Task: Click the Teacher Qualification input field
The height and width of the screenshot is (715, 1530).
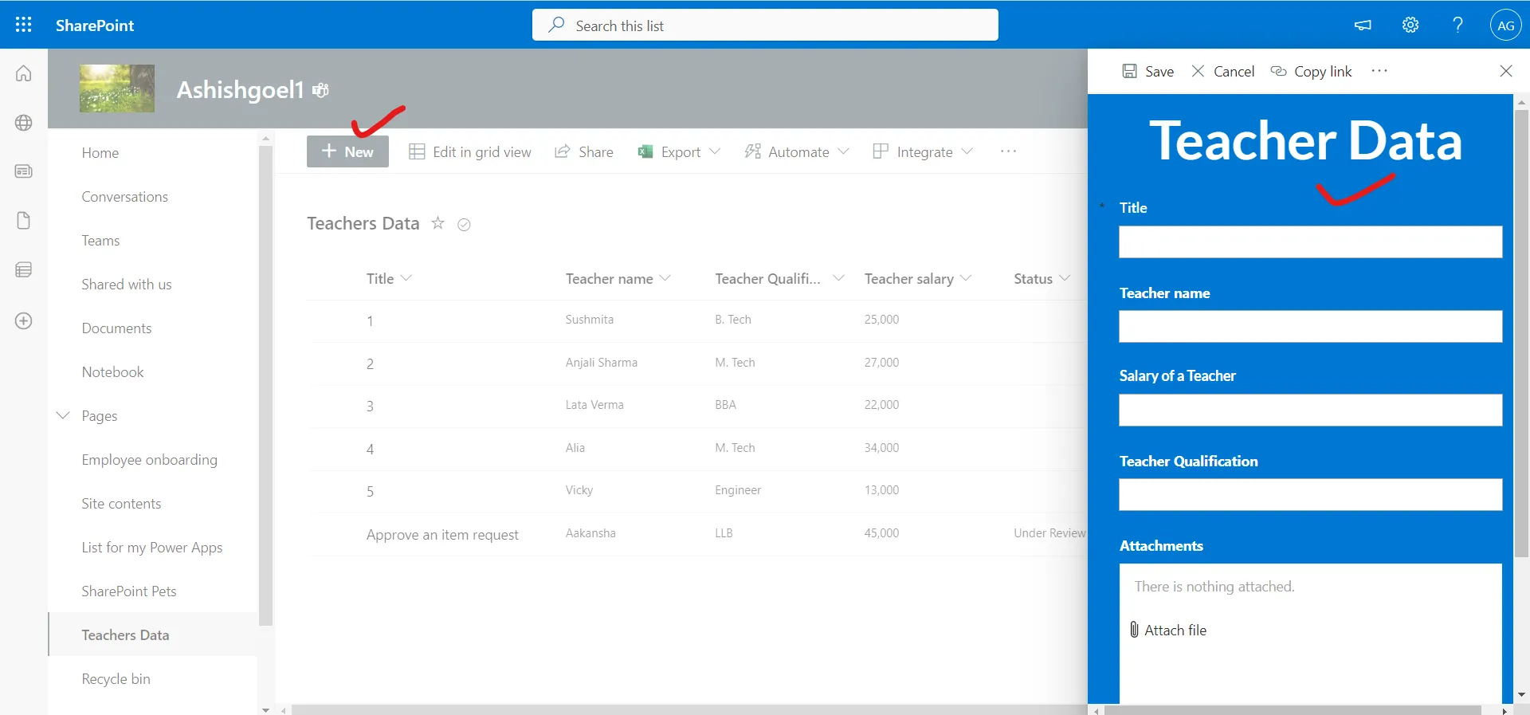Action: click(1310, 494)
